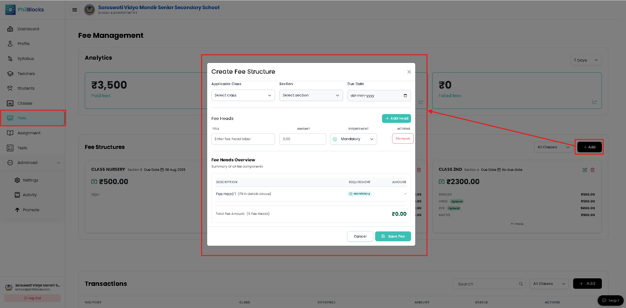Click the delete trash icon on Class 2nd card

point(593,170)
